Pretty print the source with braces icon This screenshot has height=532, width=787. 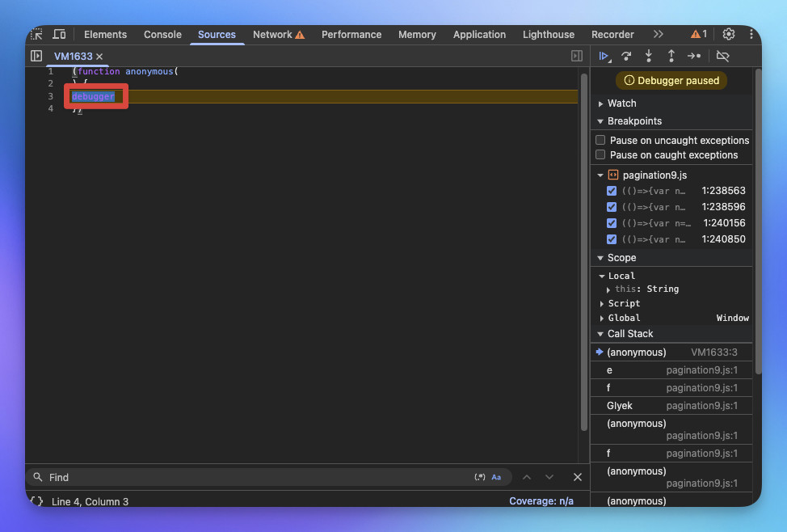[36, 500]
